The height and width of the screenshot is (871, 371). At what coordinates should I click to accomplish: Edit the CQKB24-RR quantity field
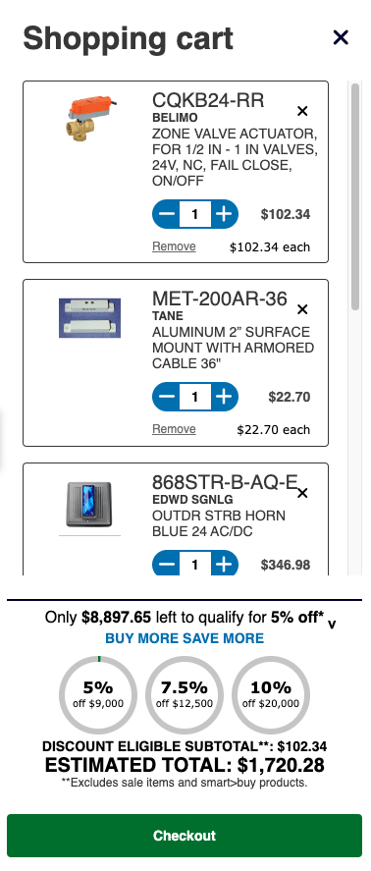pyautogui.click(x=195, y=214)
